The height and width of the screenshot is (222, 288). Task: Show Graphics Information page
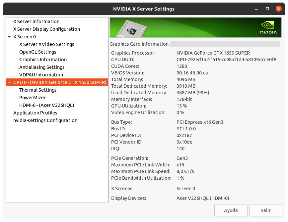click(x=43, y=60)
